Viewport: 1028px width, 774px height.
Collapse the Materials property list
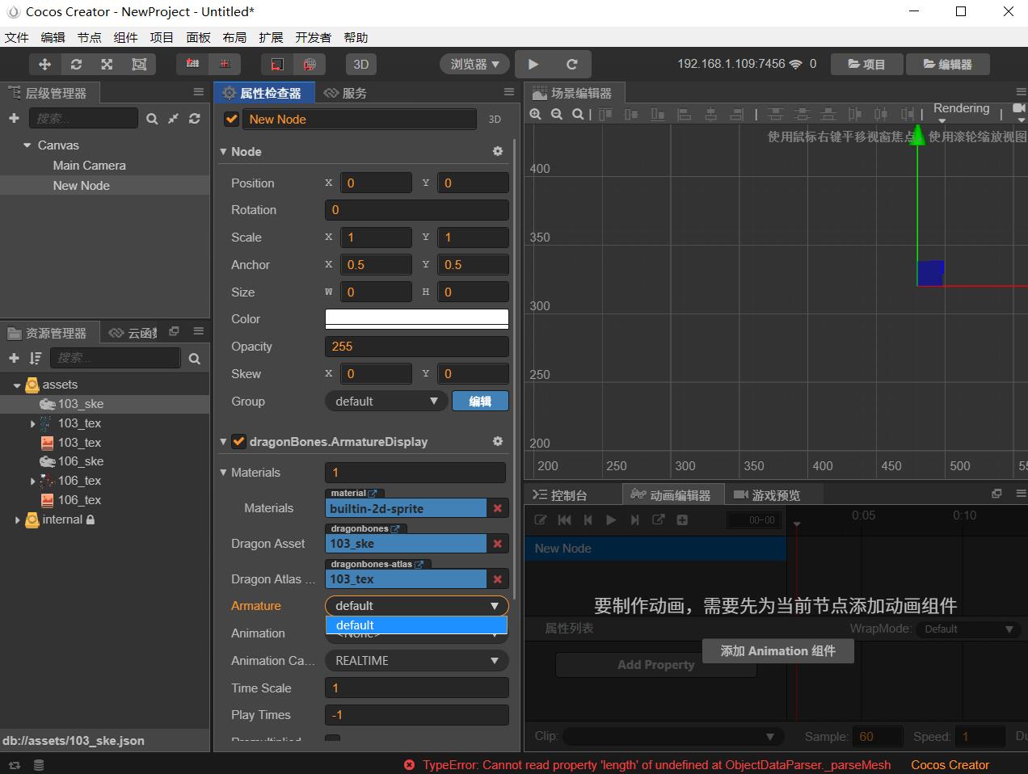[224, 473]
